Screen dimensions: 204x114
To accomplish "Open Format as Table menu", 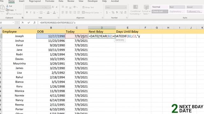I will click(x=146, y=10).
